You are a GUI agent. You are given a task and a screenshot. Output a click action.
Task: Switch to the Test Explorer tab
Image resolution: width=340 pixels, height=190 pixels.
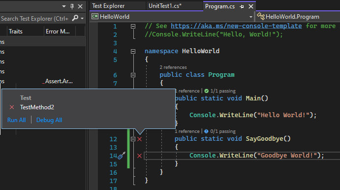click(x=108, y=6)
